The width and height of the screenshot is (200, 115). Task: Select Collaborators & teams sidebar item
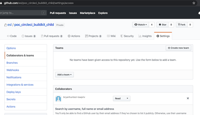click(26, 55)
